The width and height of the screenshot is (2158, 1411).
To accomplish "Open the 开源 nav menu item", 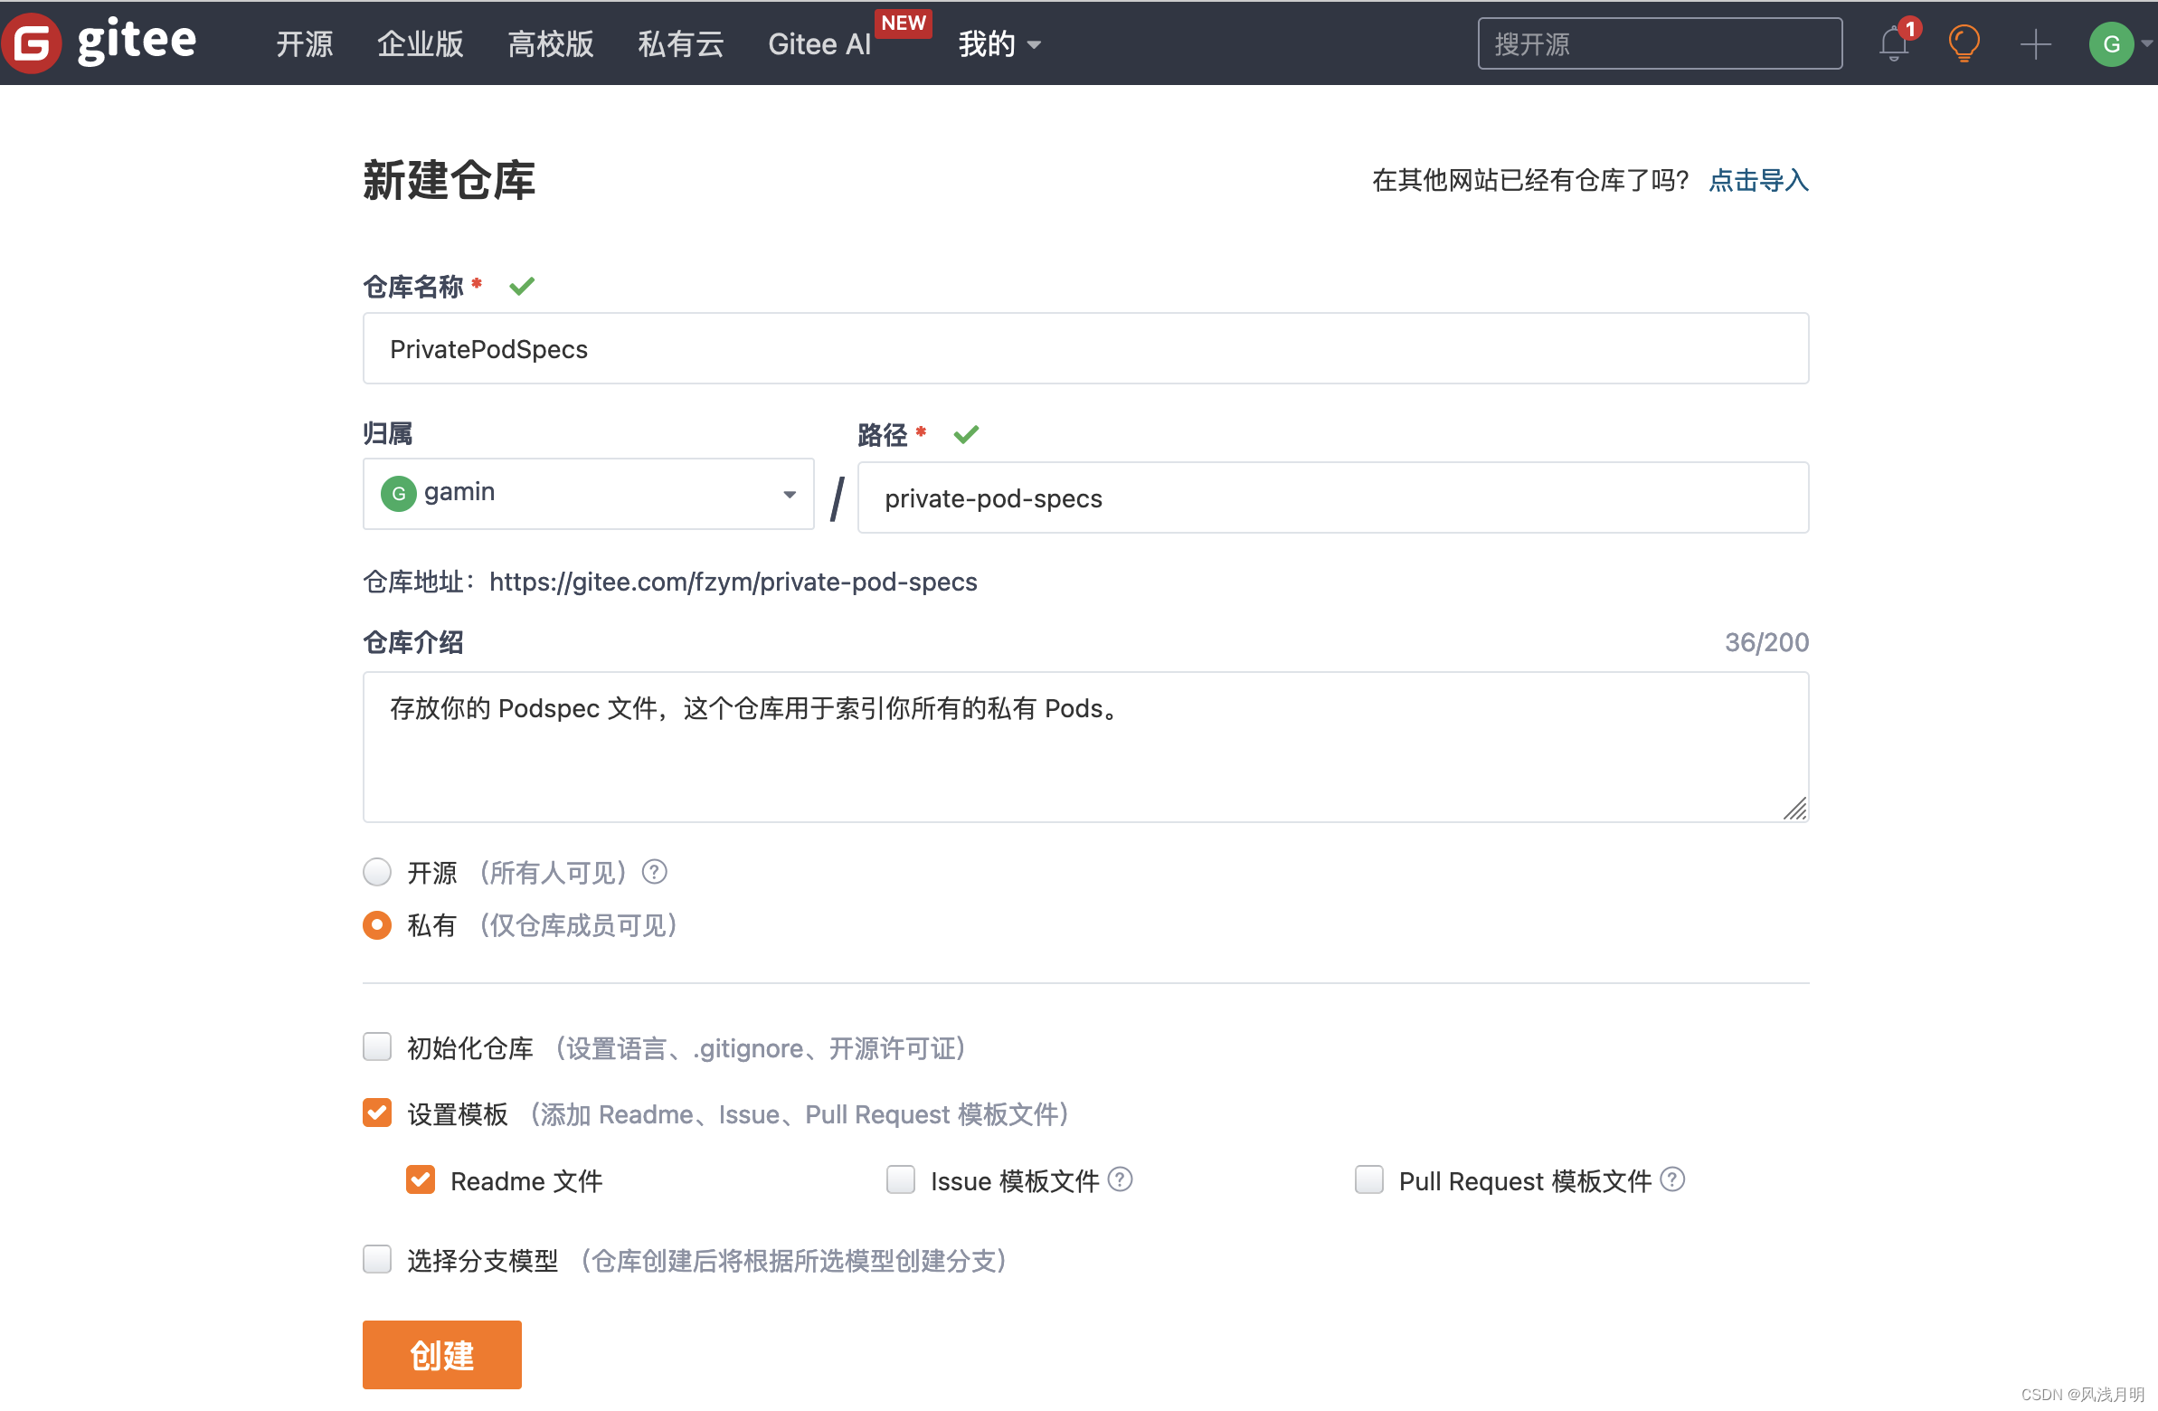I will pyautogui.click(x=305, y=43).
